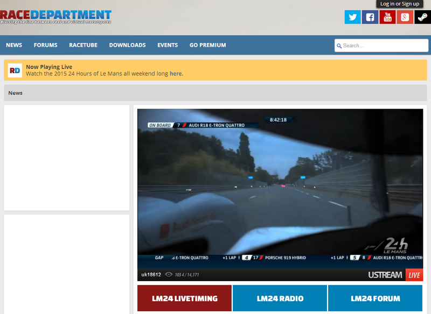
Task: Open the Forums menu item
Action: 46,45
